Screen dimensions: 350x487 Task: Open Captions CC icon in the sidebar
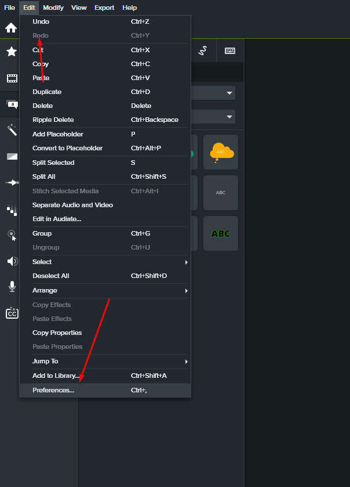point(12,313)
